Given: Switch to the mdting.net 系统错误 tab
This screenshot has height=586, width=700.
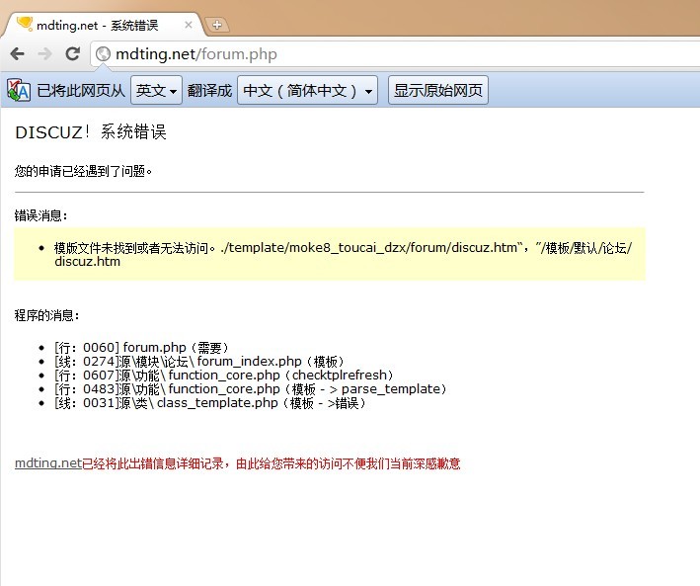Looking at the screenshot, I should pos(103,25).
